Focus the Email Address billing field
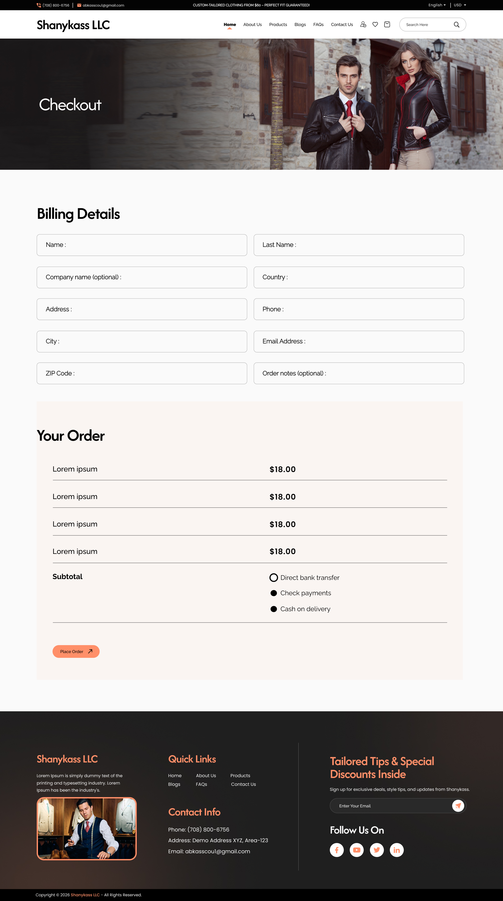The image size is (503, 901). coord(359,341)
